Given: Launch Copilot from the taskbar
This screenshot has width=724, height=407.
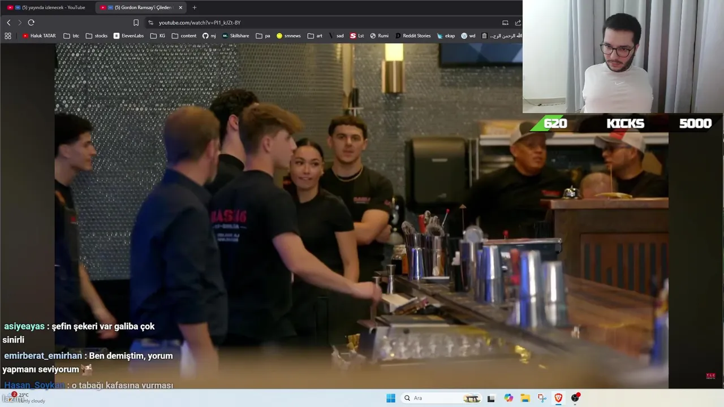Looking at the screenshot, I should [x=508, y=398].
